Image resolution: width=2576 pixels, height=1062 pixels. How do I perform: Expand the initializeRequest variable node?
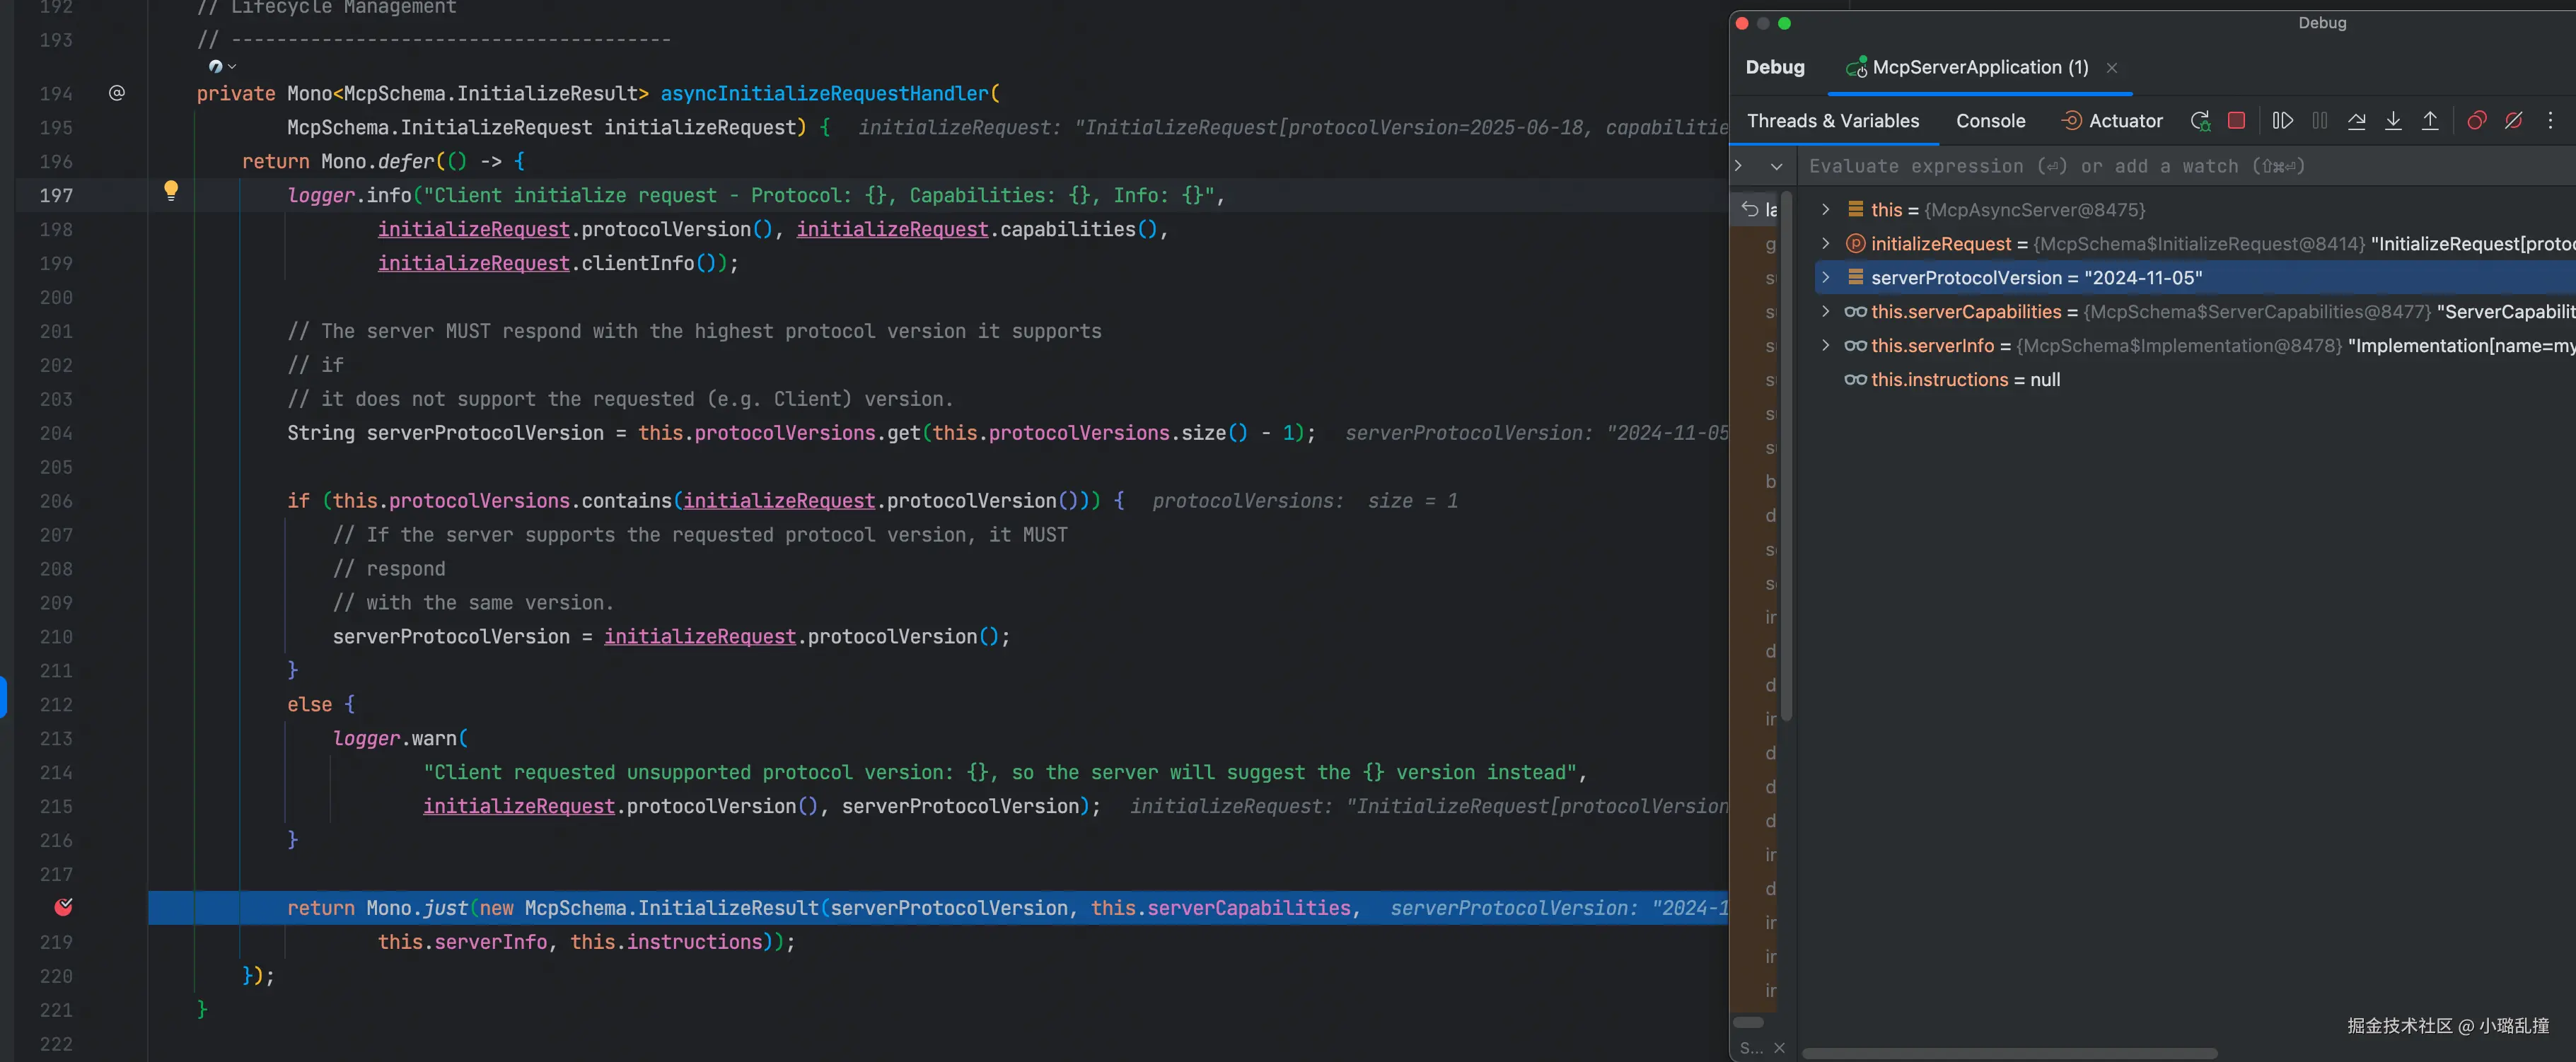tap(1826, 243)
